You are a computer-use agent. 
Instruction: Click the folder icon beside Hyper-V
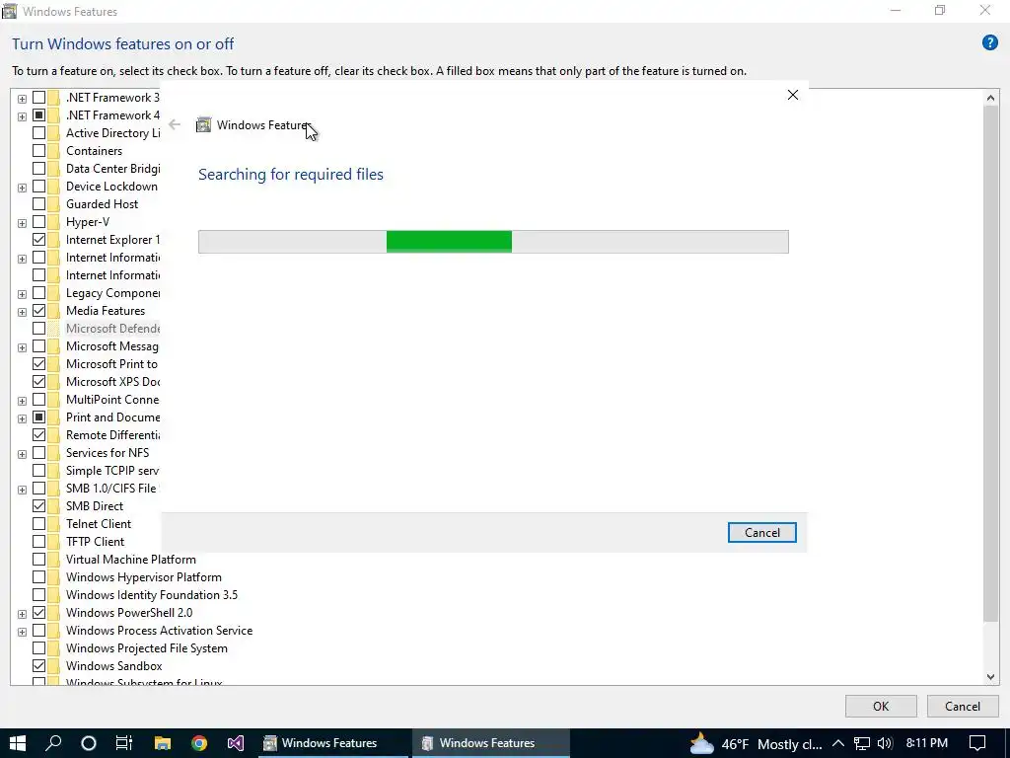(53, 222)
